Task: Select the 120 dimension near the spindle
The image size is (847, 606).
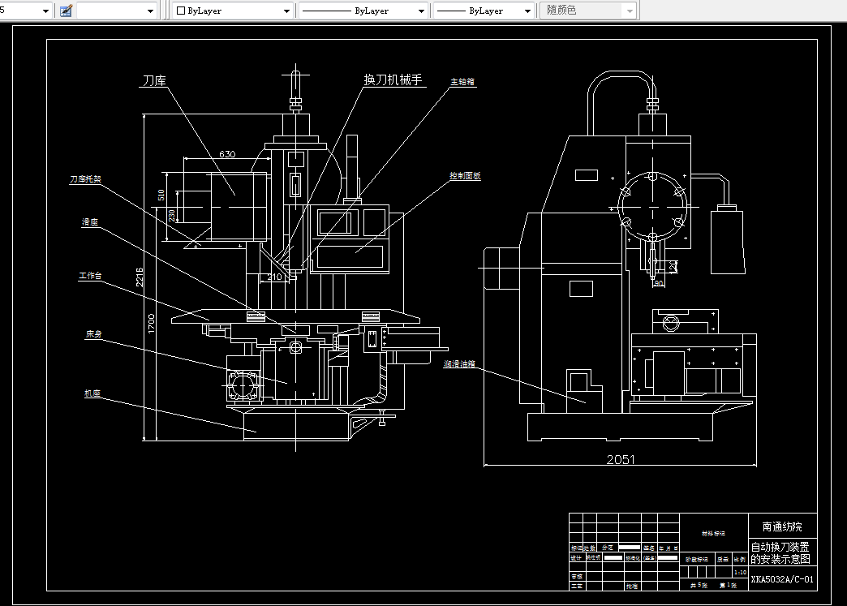Action: click(x=673, y=266)
